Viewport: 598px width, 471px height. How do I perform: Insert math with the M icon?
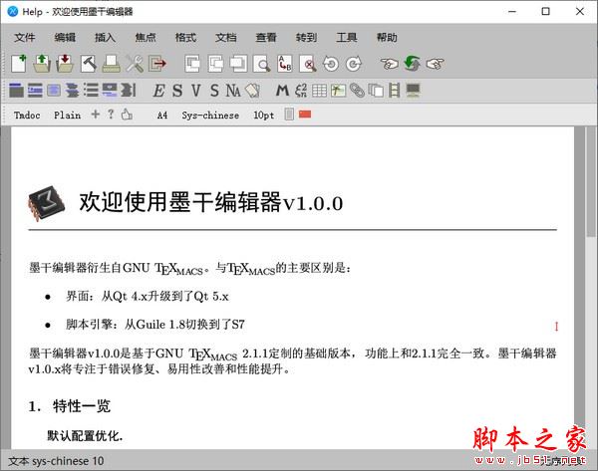(282, 91)
